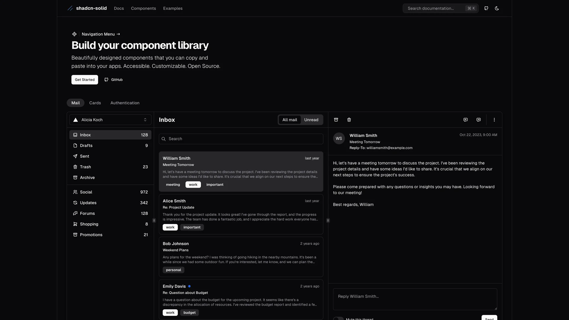Switch to Unread mail filter
Image resolution: width=569 pixels, height=320 pixels.
[x=311, y=120]
